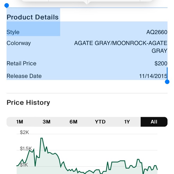Screen dimensions: 174x174
Task: Switch chart to 1Y range
Action: coord(127,122)
